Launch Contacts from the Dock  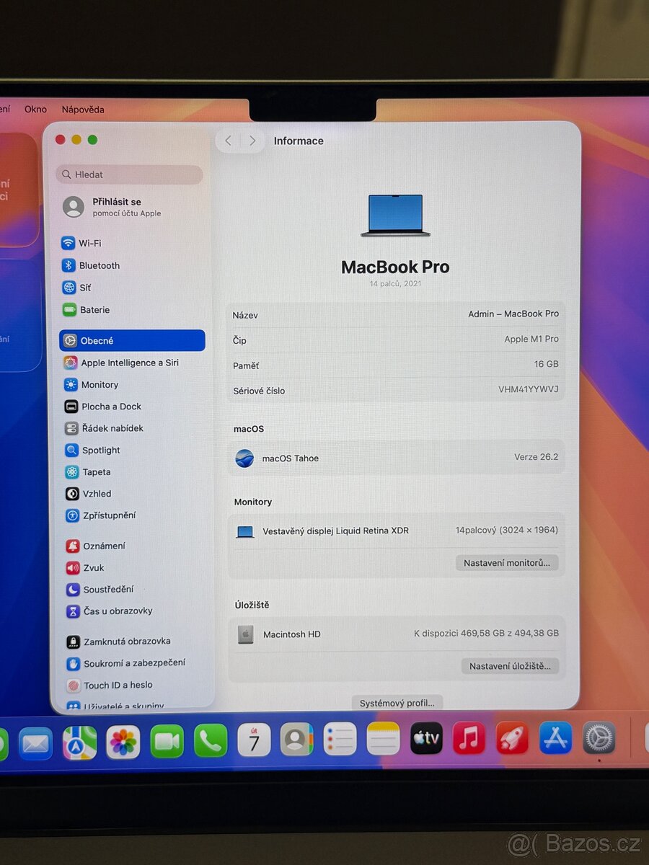point(297,739)
